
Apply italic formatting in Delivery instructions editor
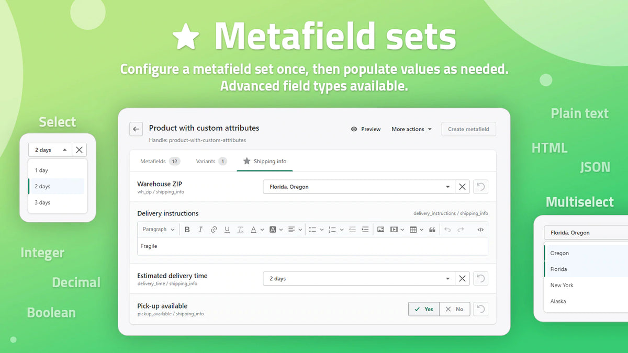coord(200,230)
